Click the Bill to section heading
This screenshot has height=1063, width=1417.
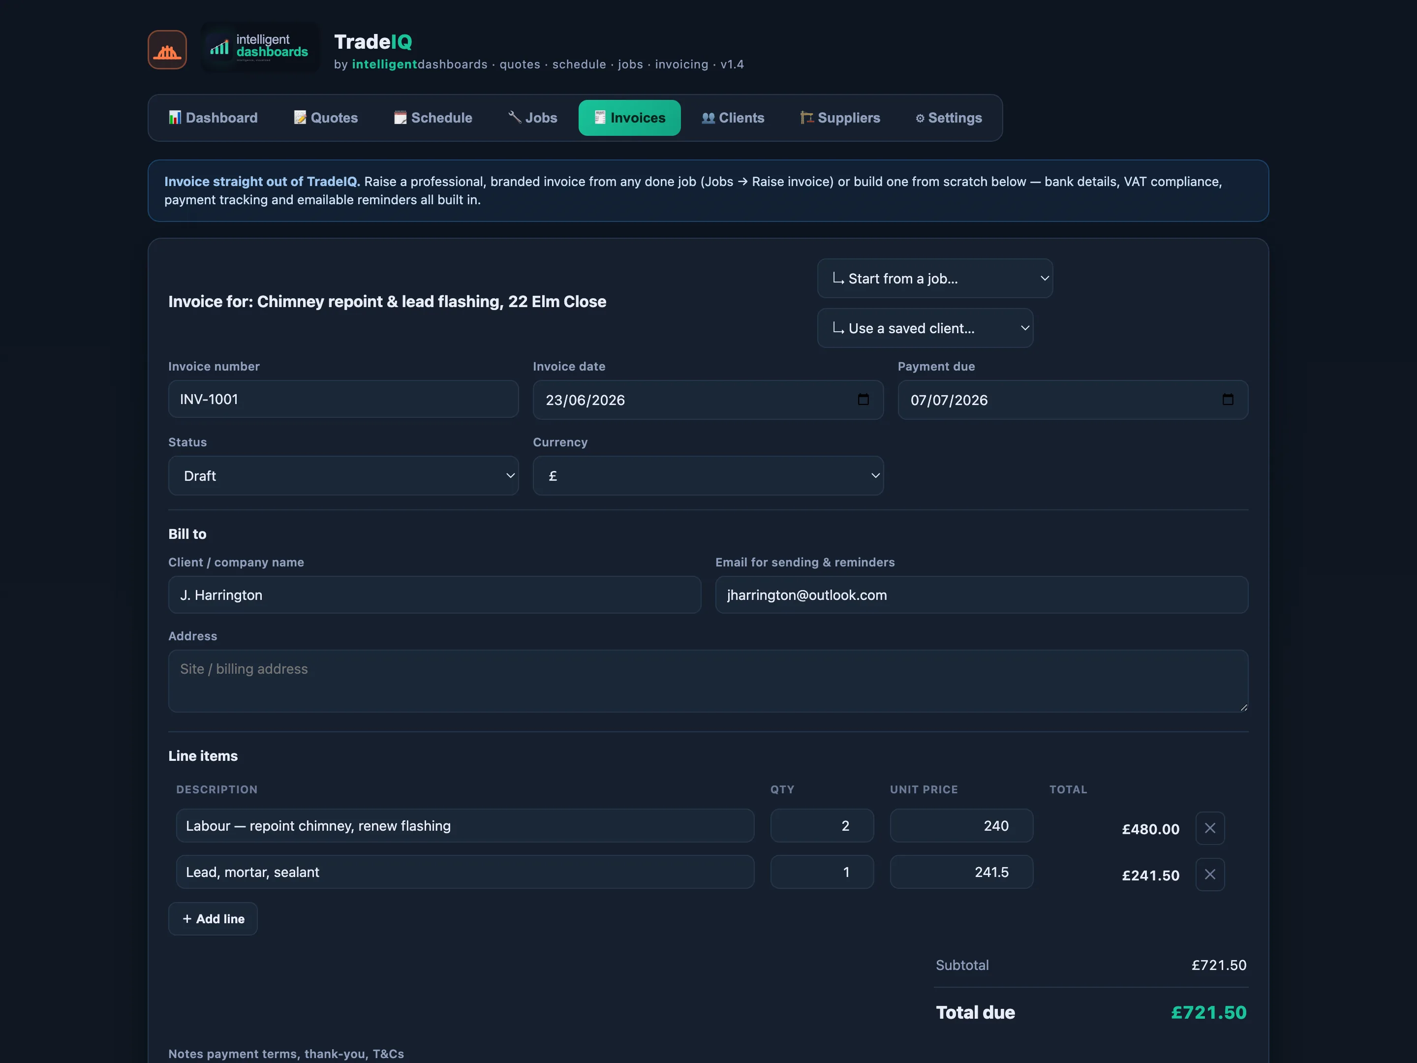[187, 534]
